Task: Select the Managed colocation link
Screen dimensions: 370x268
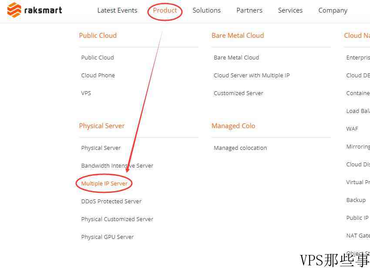Action: click(240, 148)
